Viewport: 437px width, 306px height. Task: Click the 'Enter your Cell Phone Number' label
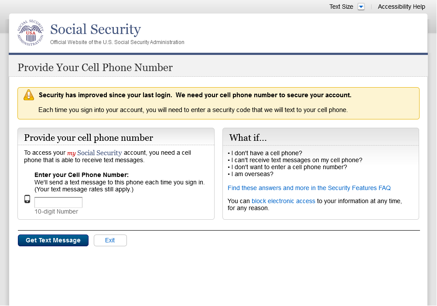[81, 175]
